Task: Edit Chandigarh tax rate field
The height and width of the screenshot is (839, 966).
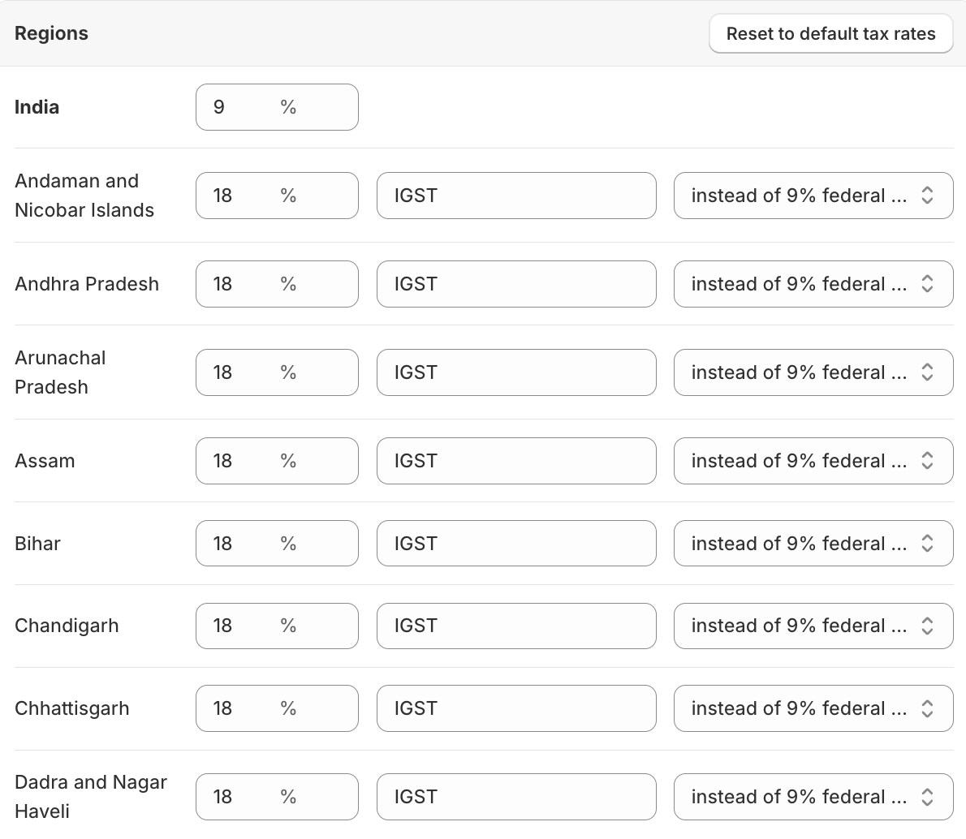Action: pyautogui.click(x=277, y=626)
